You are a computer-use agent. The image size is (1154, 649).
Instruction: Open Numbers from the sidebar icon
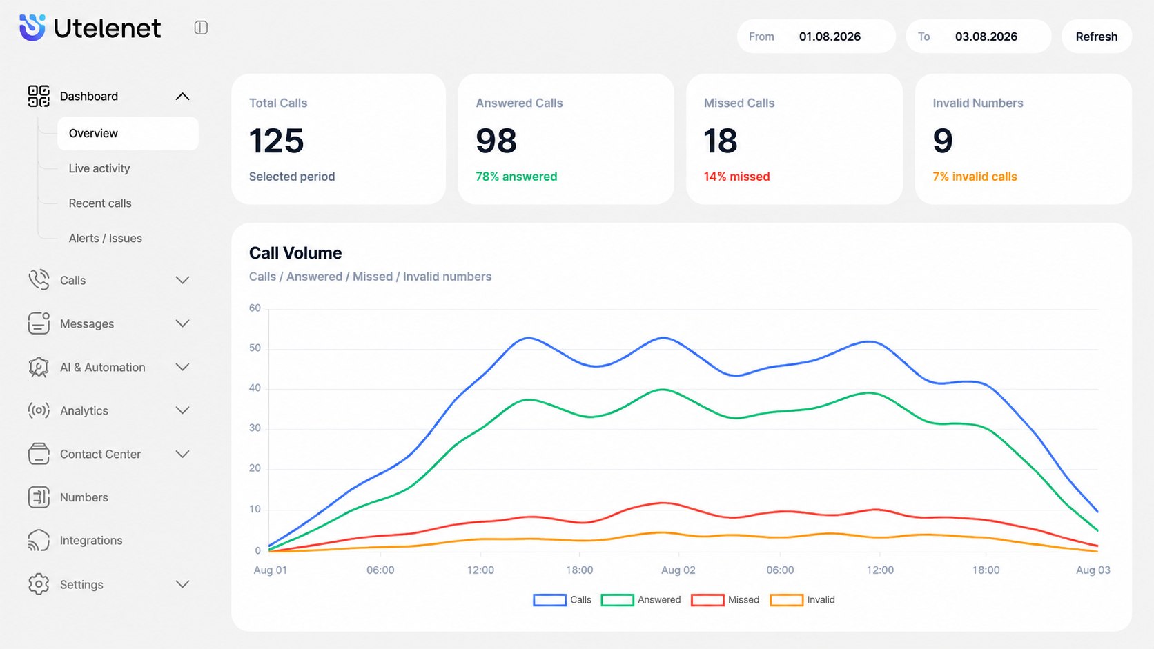(39, 497)
